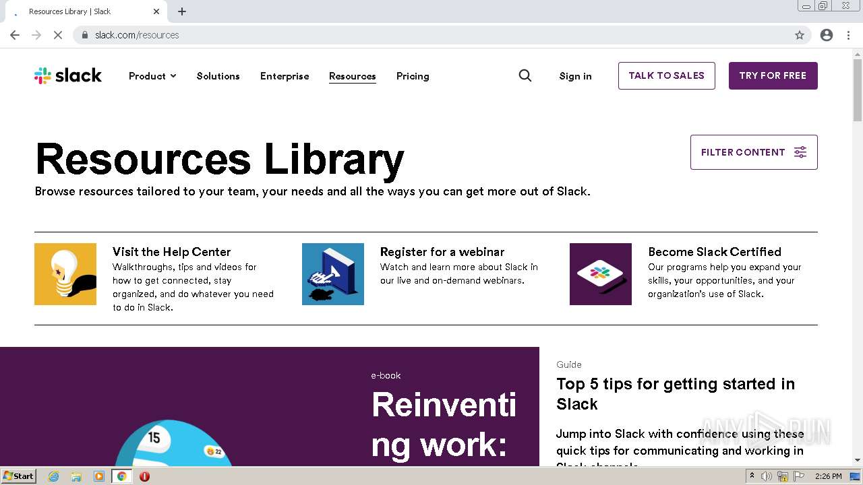863x485 pixels.
Task: Close the Resources Library tab
Action: [x=156, y=11]
